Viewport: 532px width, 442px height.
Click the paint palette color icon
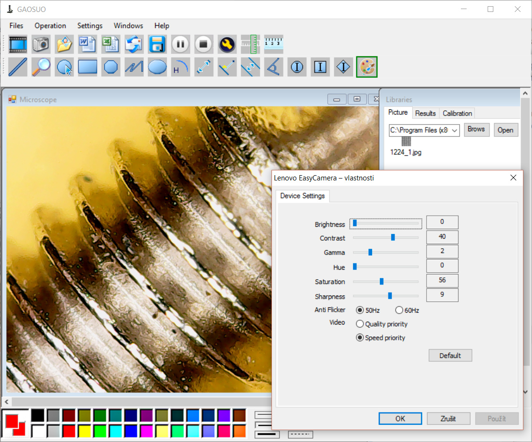[x=367, y=67]
